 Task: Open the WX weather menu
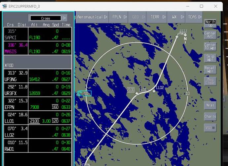point(176,17)
